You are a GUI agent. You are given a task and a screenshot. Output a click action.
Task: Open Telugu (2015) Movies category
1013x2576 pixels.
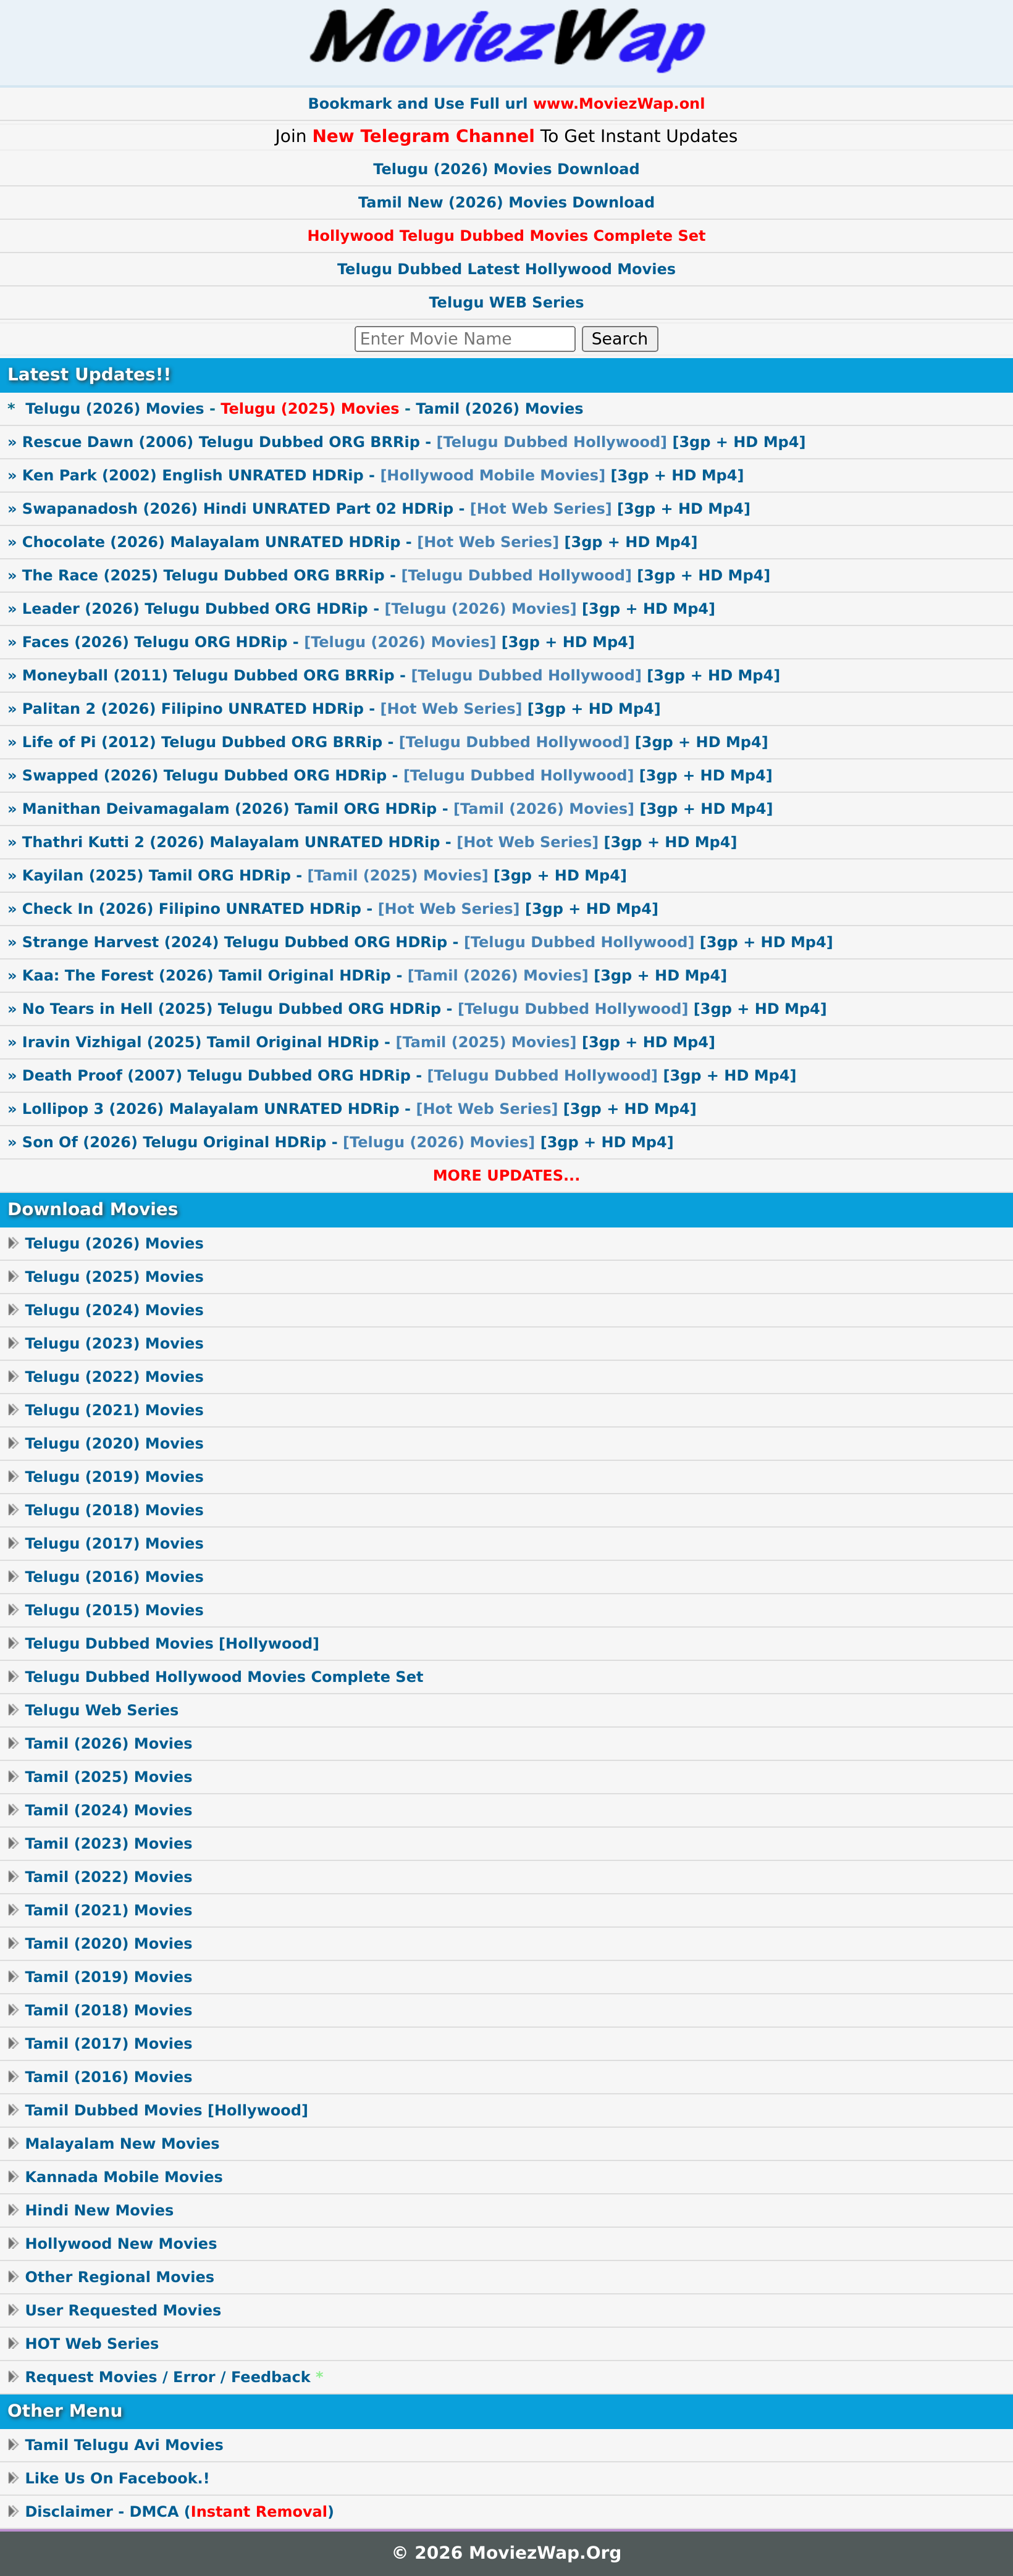(114, 1610)
